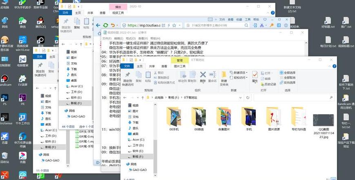Click 历史记录 in 0下载地址 ribbon
Viewport: 355px width, 180px height.
pos(268,84)
